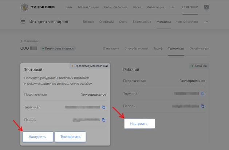Open more options after Инвестиции

(173, 7)
